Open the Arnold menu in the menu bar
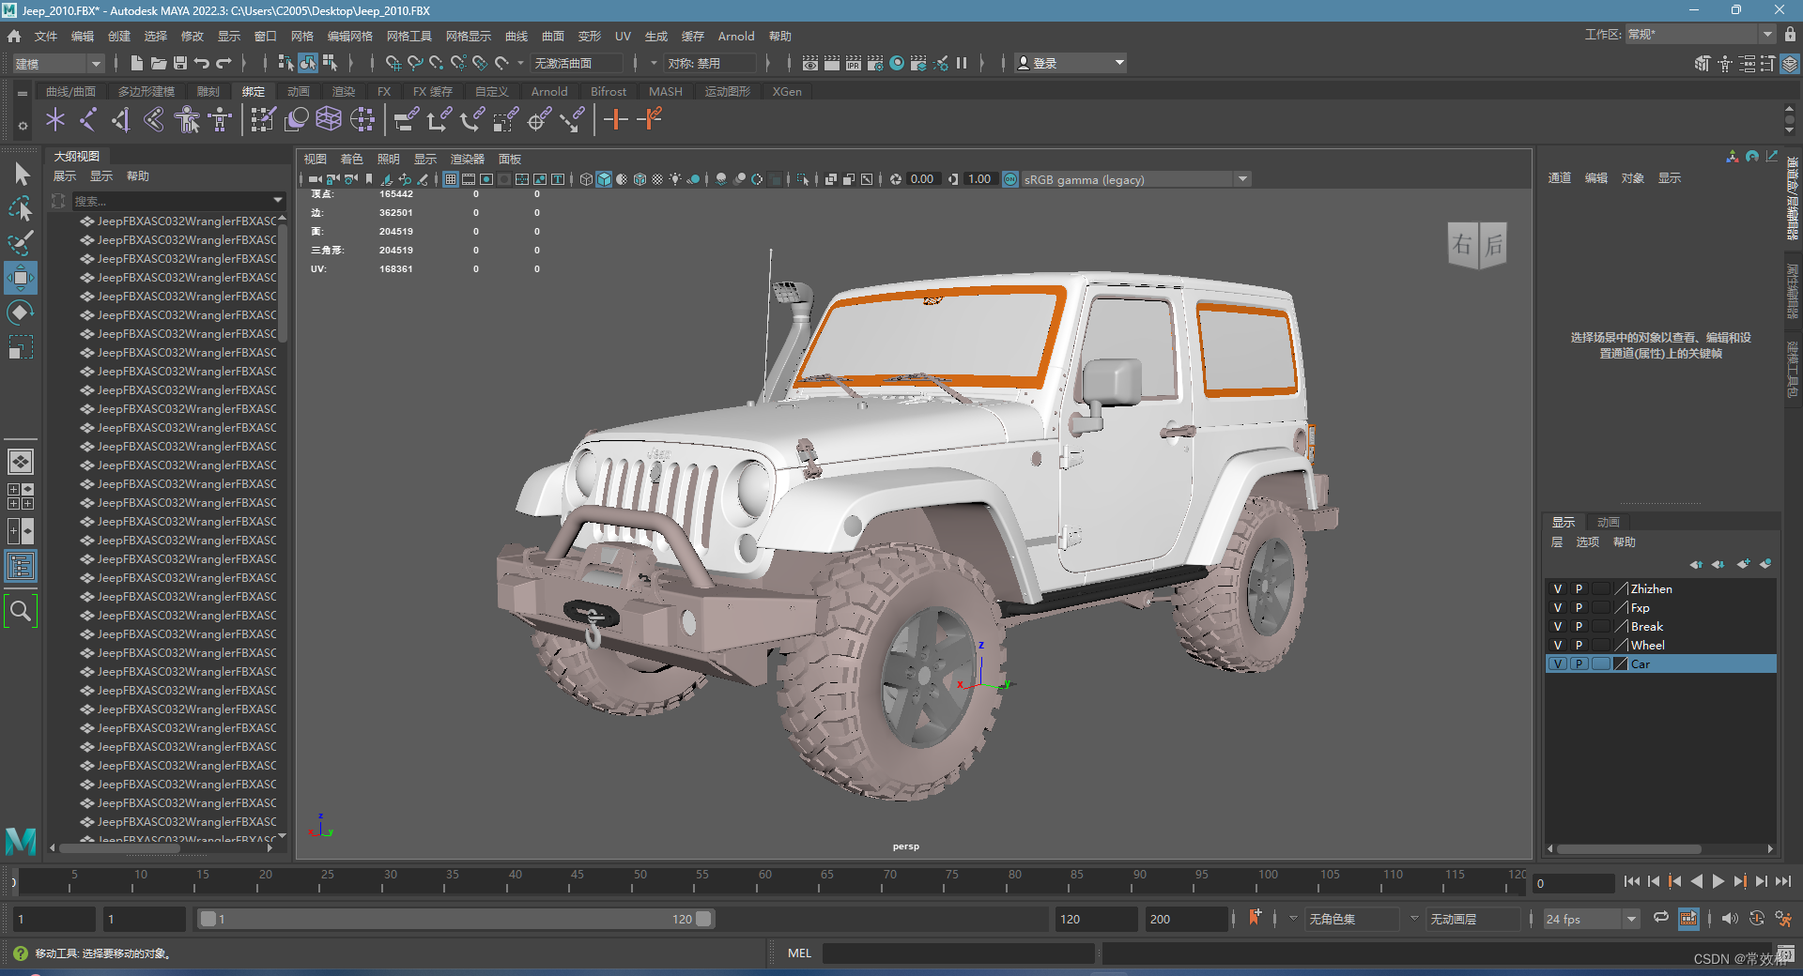Image resolution: width=1803 pixels, height=976 pixels. click(x=736, y=36)
